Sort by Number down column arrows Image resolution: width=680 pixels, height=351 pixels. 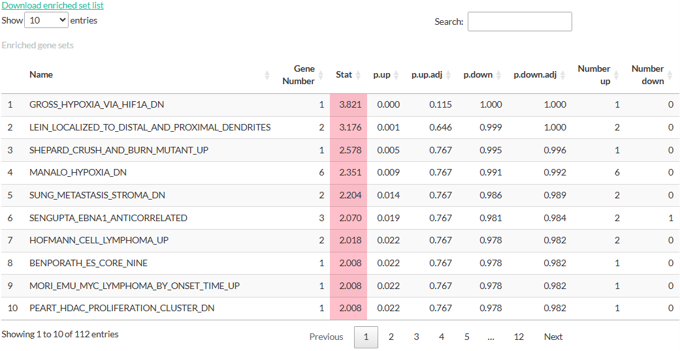click(670, 75)
